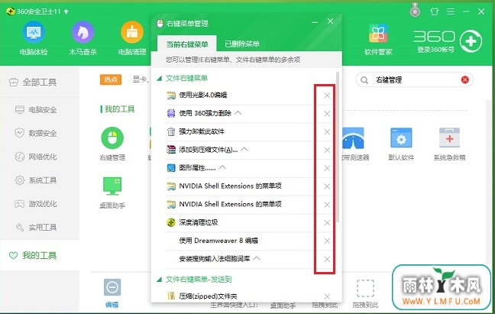
Task: Select 系统工具 in the sidebar
Action: tap(40, 180)
